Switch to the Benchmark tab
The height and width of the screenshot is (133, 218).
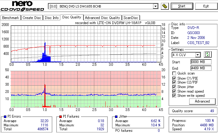[x=11, y=18]
